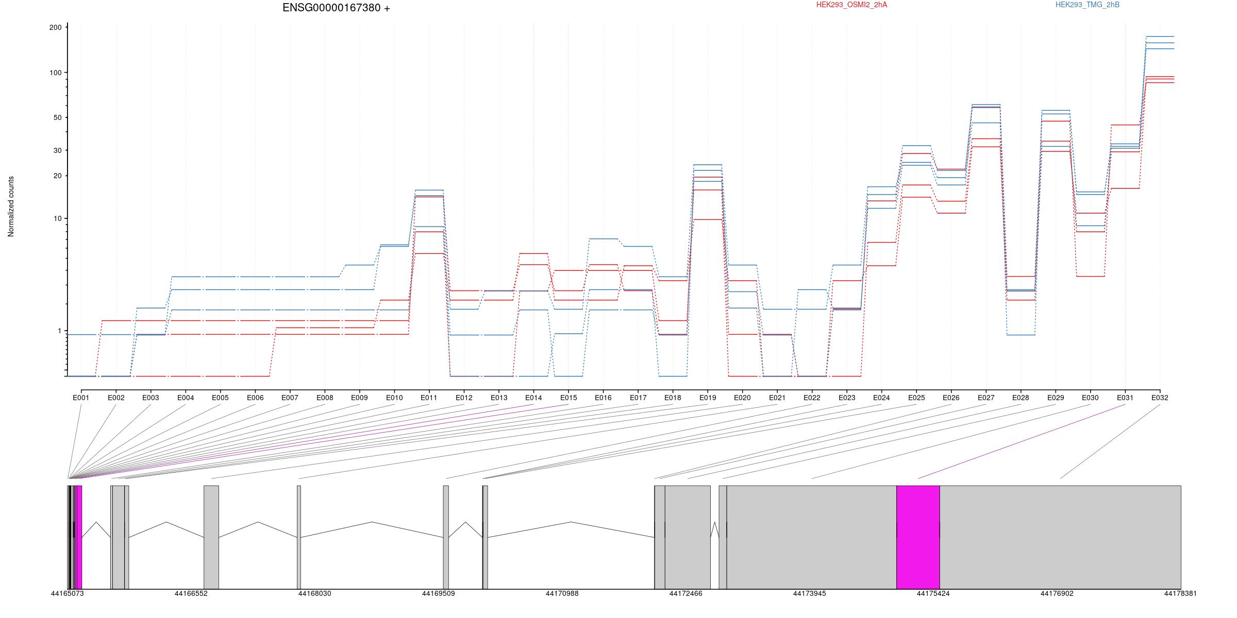Select the wide gray exon near 44172466
The image size is (1237, 618).
pyautogui.click(x=688, y=537)
